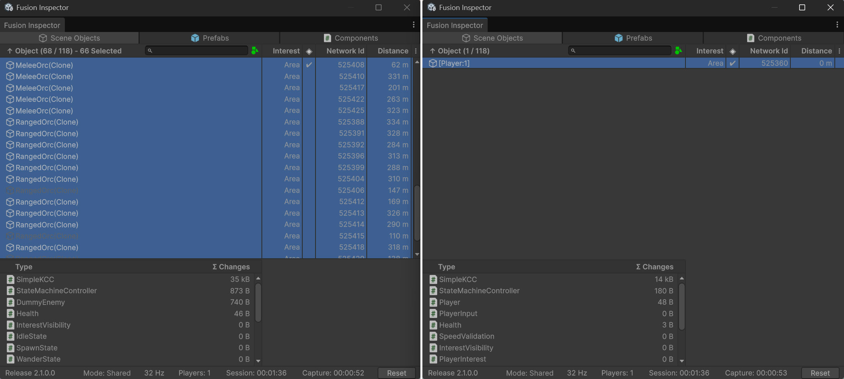844x379 pixels.
Task: Switch to Components tab in right panel
Action: coord(774,38)
